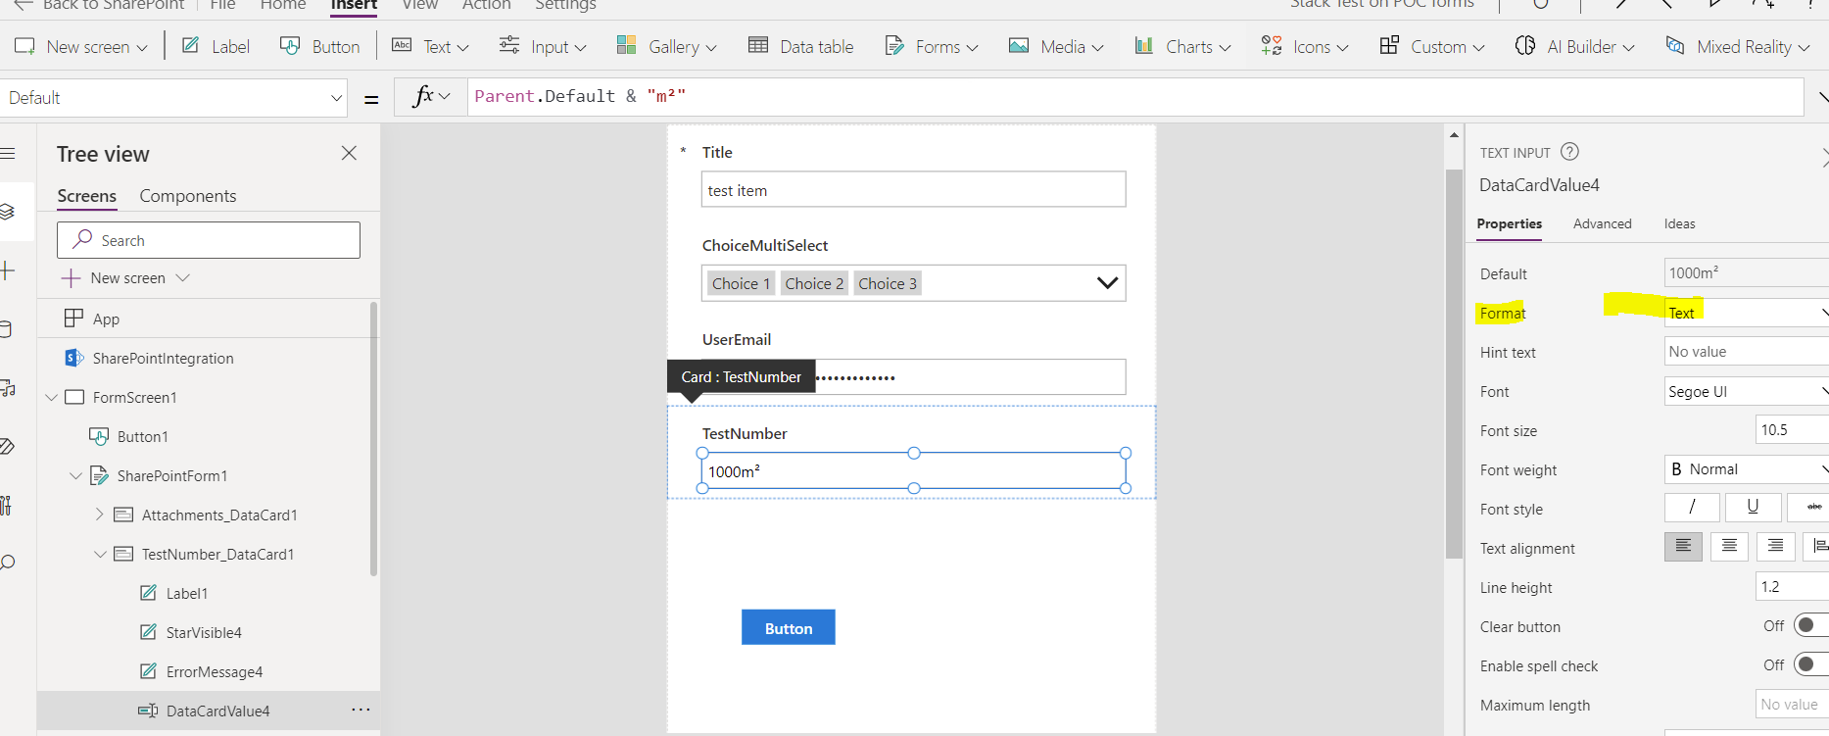Align text right

pyautogui.click(x=1775, y=546)
